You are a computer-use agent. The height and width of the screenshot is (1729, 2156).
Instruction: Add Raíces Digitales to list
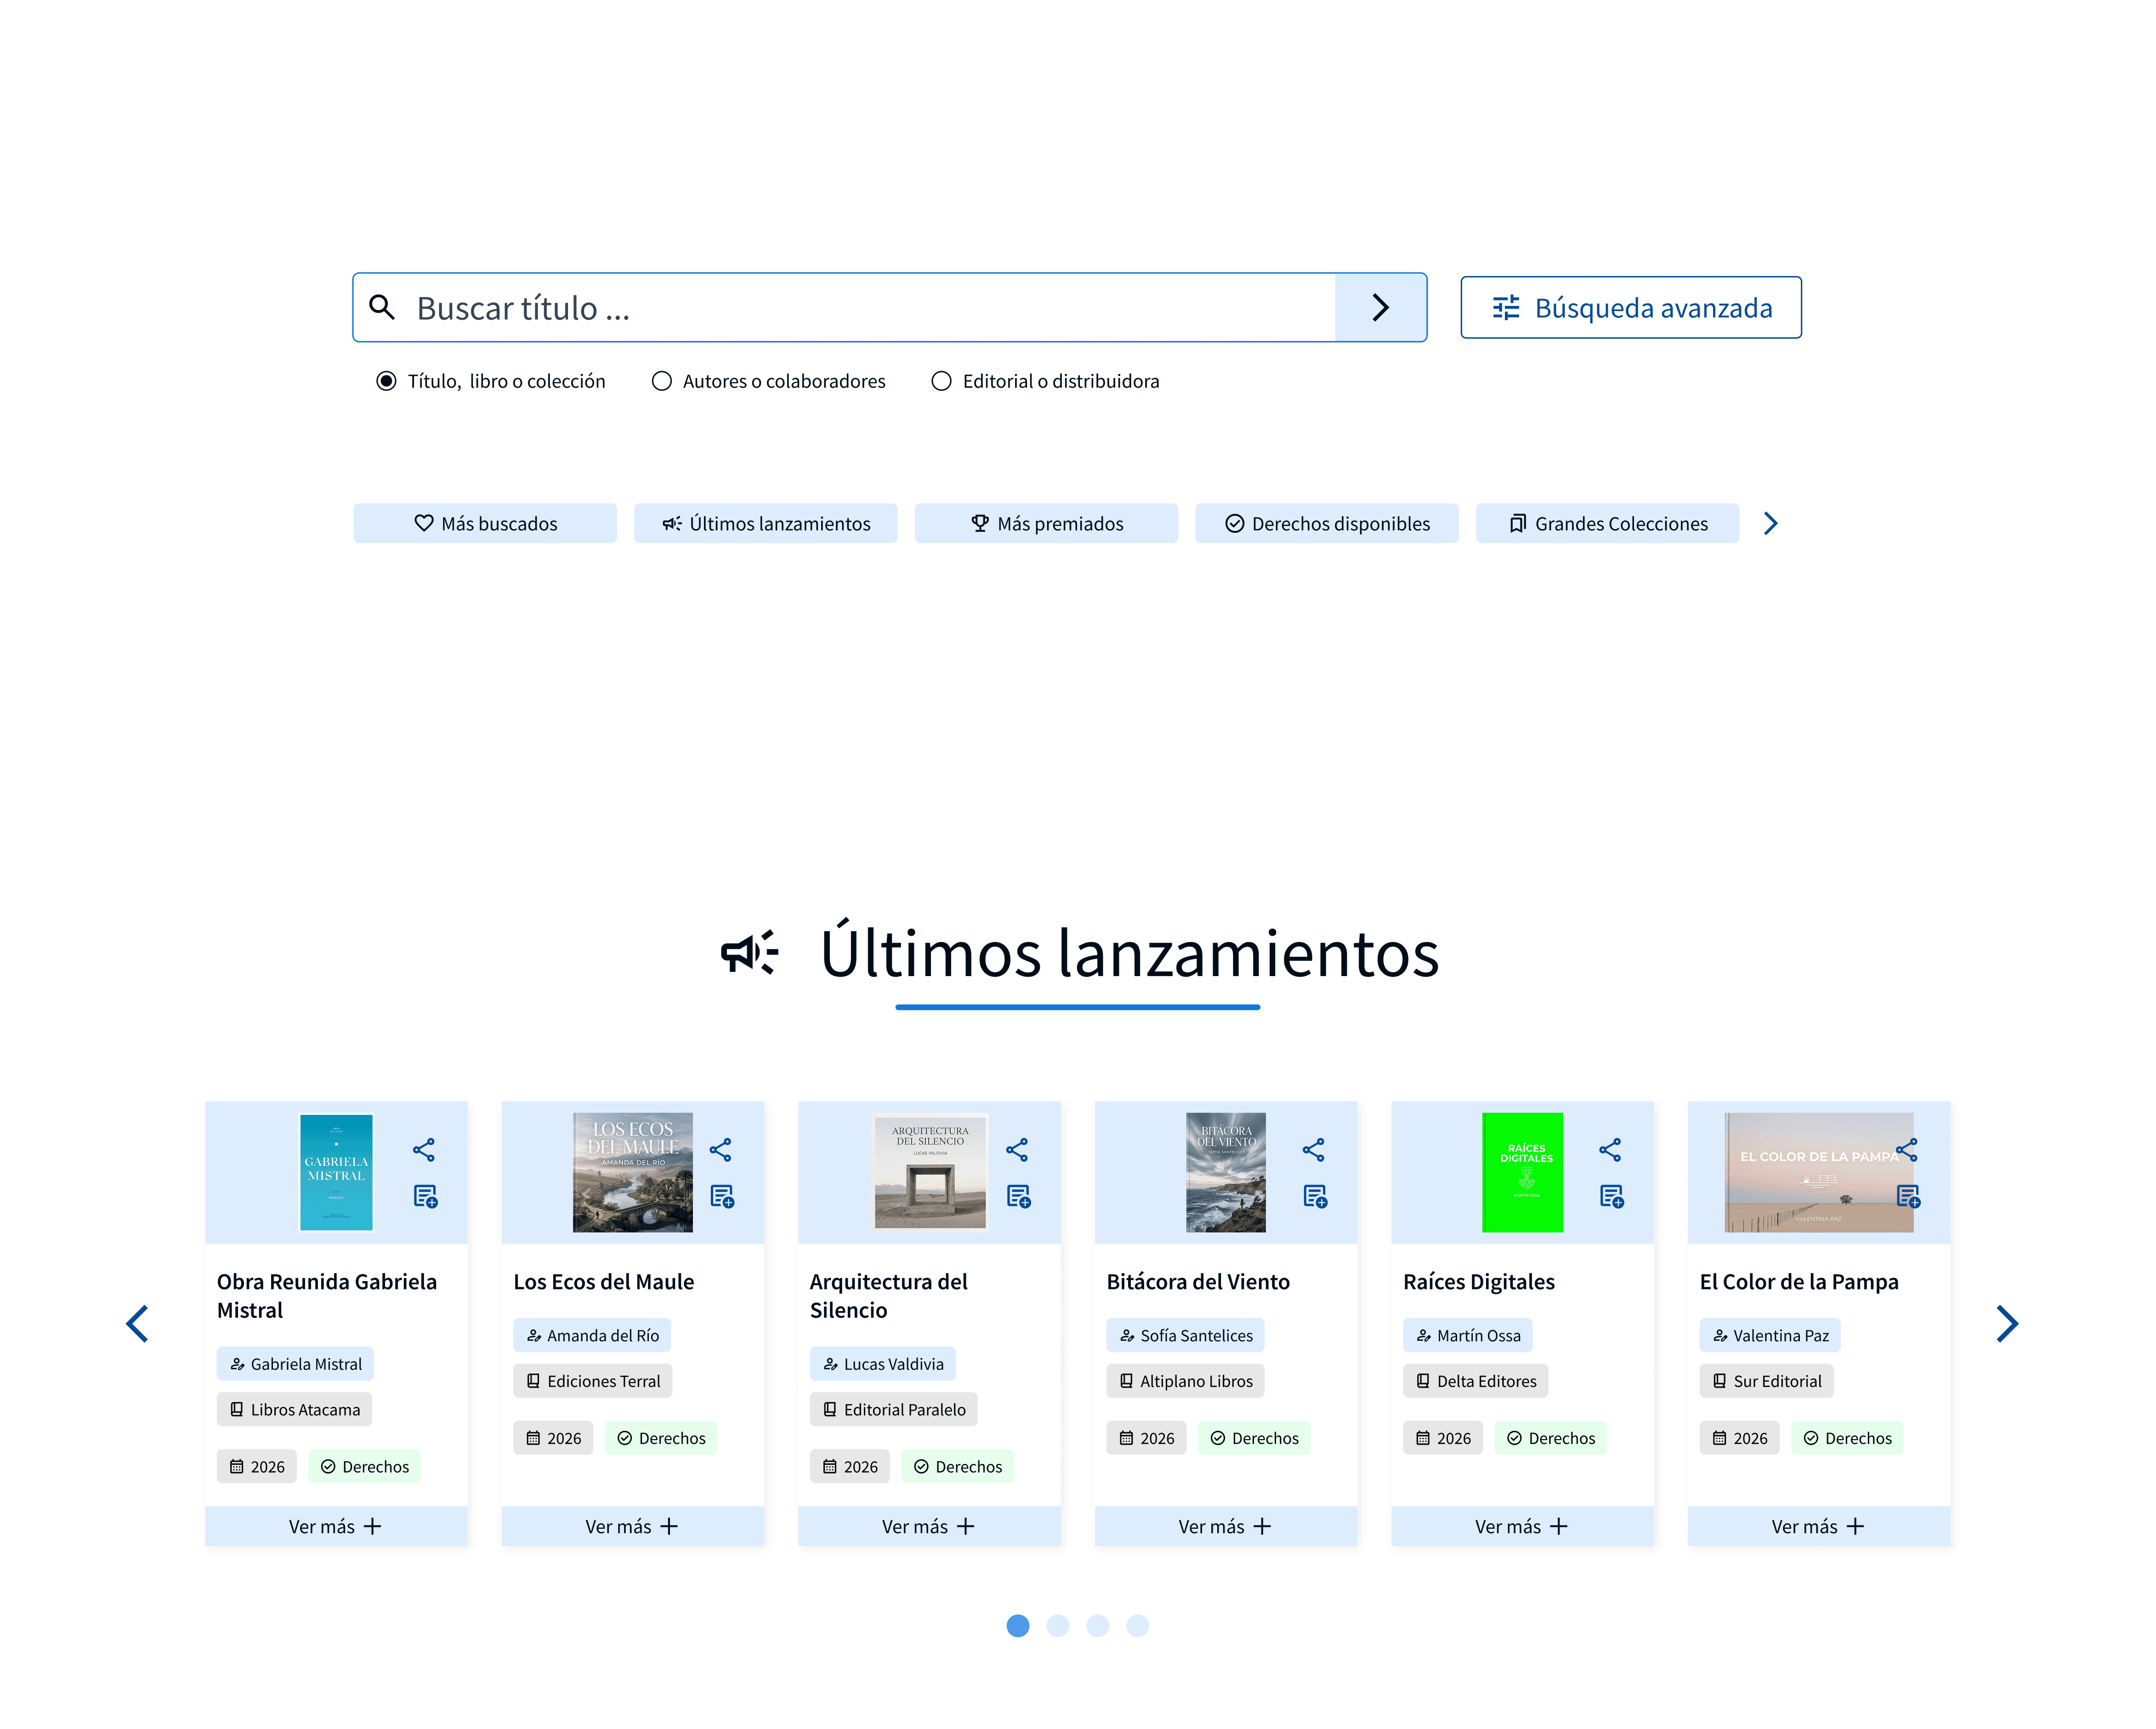click(1611, 1195)
